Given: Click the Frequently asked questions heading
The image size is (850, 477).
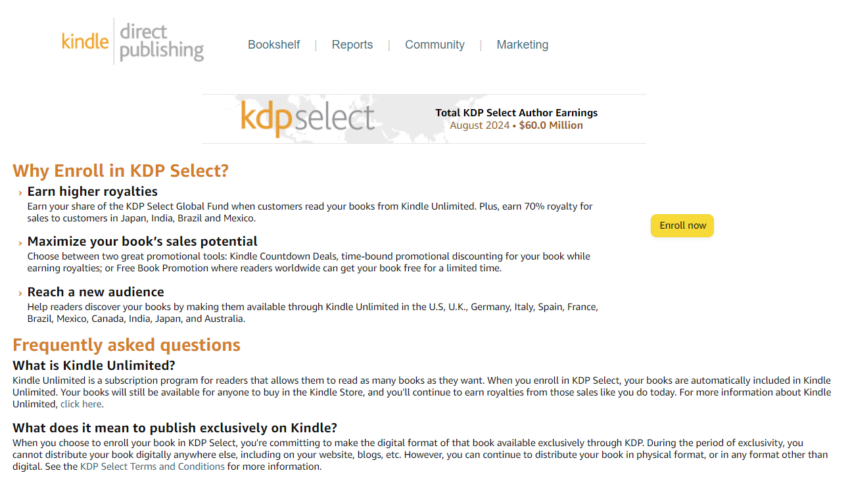Looking at the screenshot, I should (x=126, y=344).
